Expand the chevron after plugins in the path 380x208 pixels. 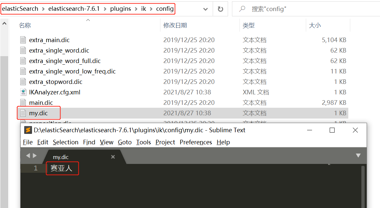point(136,9)
